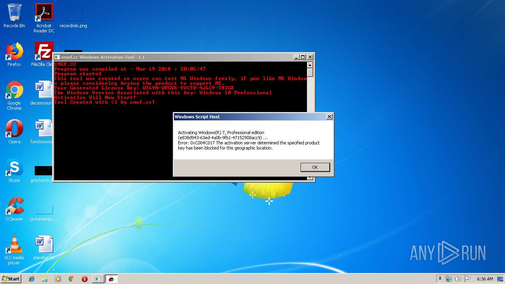Click the Error 0xC004C017 message text
The width and height of the screenshot is (505, 284).
[x=249, y=145]
